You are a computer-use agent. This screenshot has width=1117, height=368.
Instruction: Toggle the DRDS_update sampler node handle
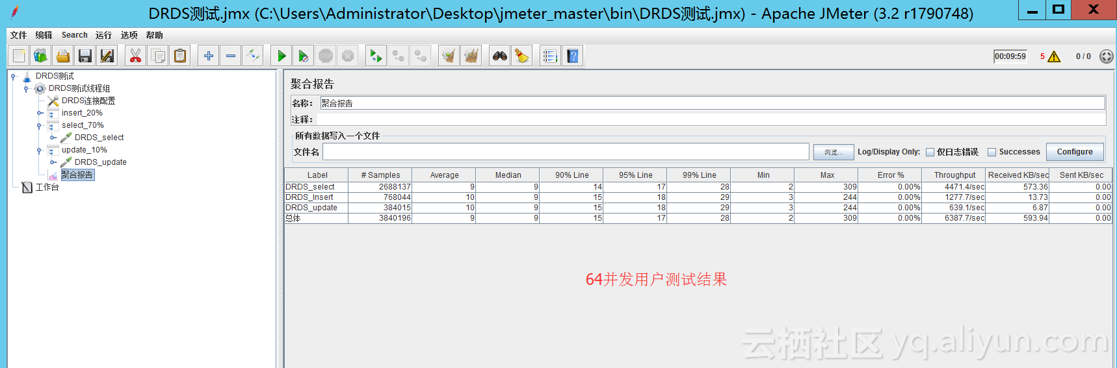[52, 162]
